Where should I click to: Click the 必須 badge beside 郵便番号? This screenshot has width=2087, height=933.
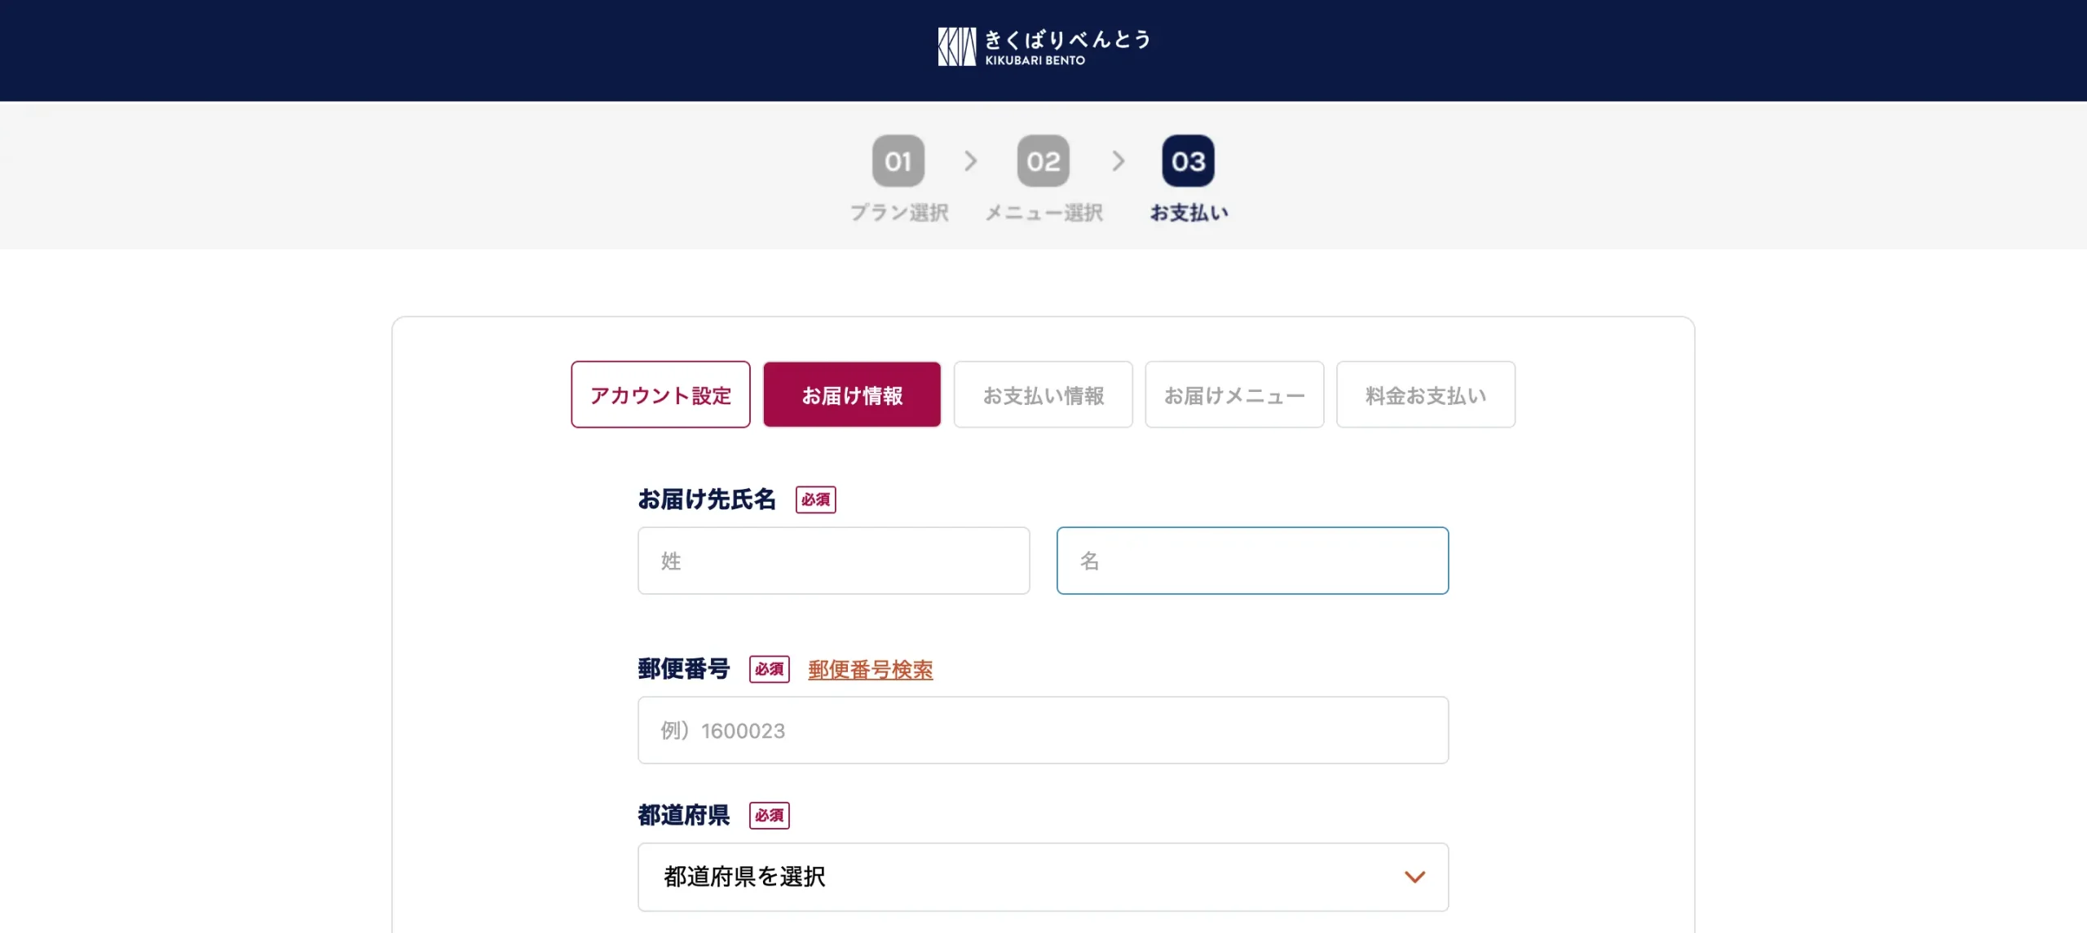click(769, 669)
